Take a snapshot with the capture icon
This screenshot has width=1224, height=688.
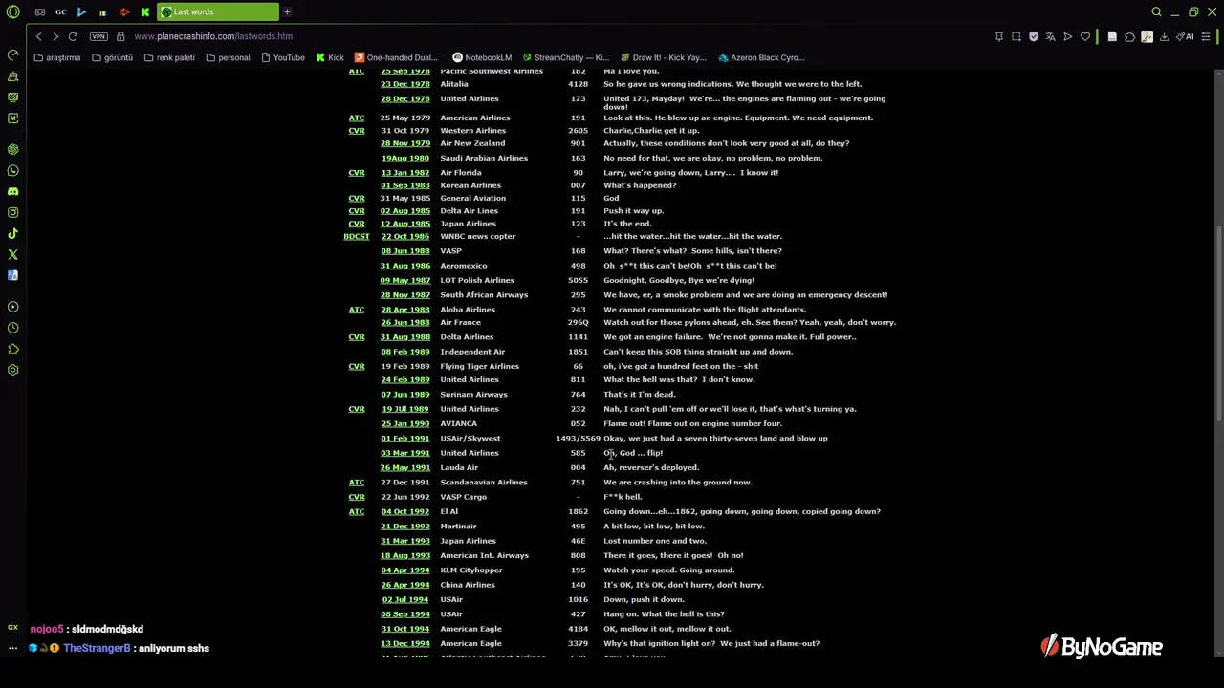(1016, 36)
